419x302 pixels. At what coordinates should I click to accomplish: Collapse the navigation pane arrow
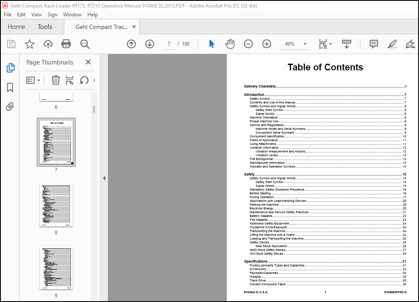point(104,178)
